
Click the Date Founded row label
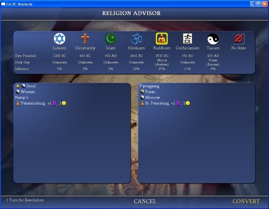tap(26, 56)
